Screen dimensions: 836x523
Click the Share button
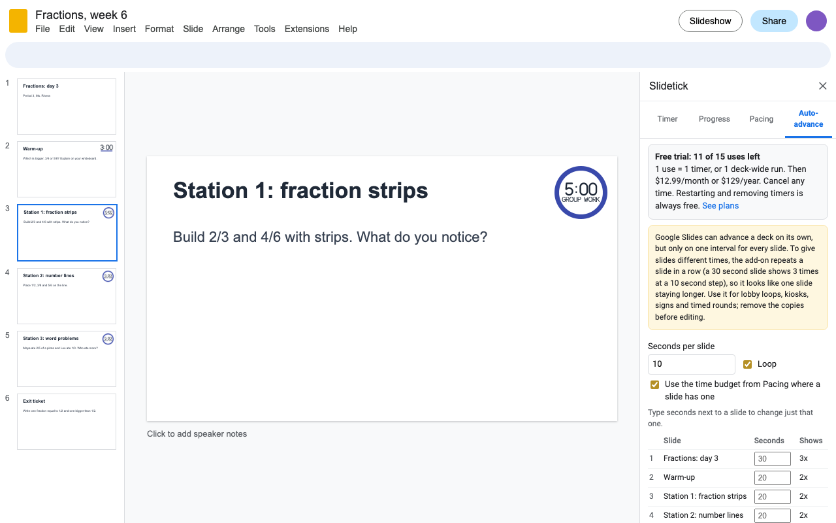774,21
